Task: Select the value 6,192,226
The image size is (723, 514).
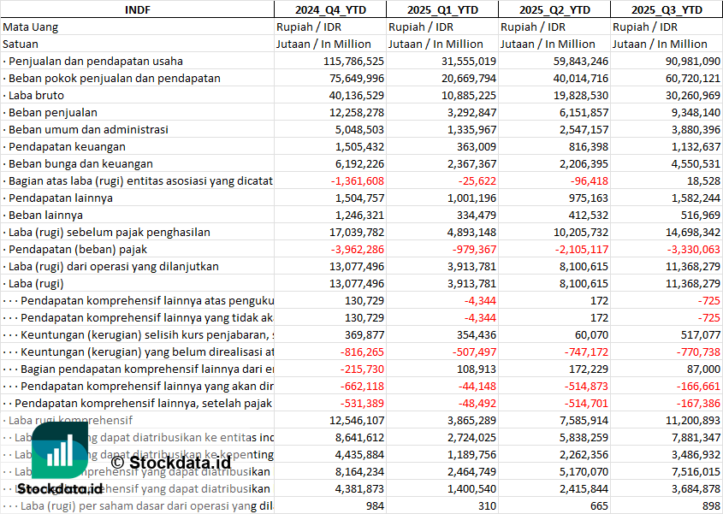Action: pyautogui.click(x=360, y=163)
